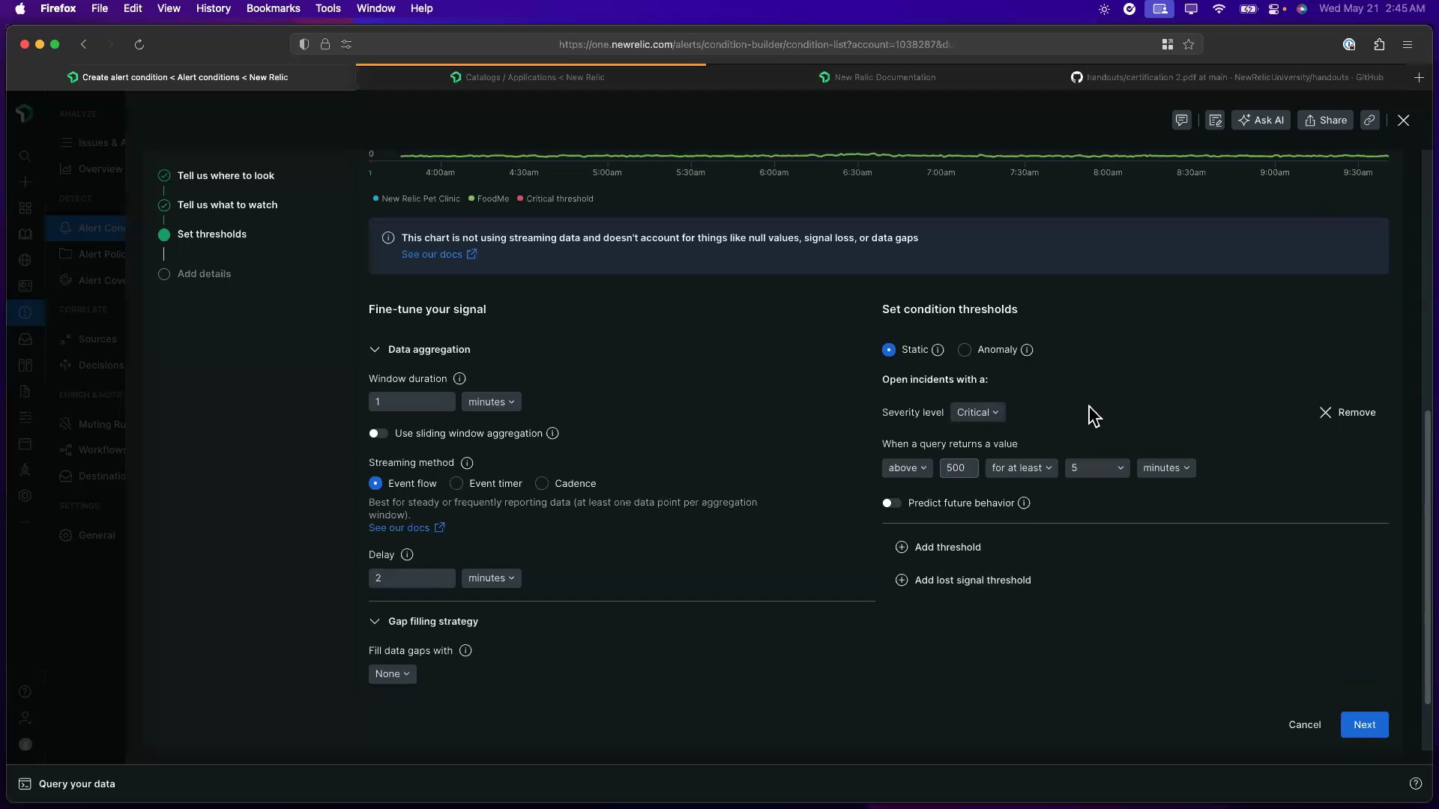
Task: Click search icon in New Relic sidebar
Action: [x=25, y=156]
